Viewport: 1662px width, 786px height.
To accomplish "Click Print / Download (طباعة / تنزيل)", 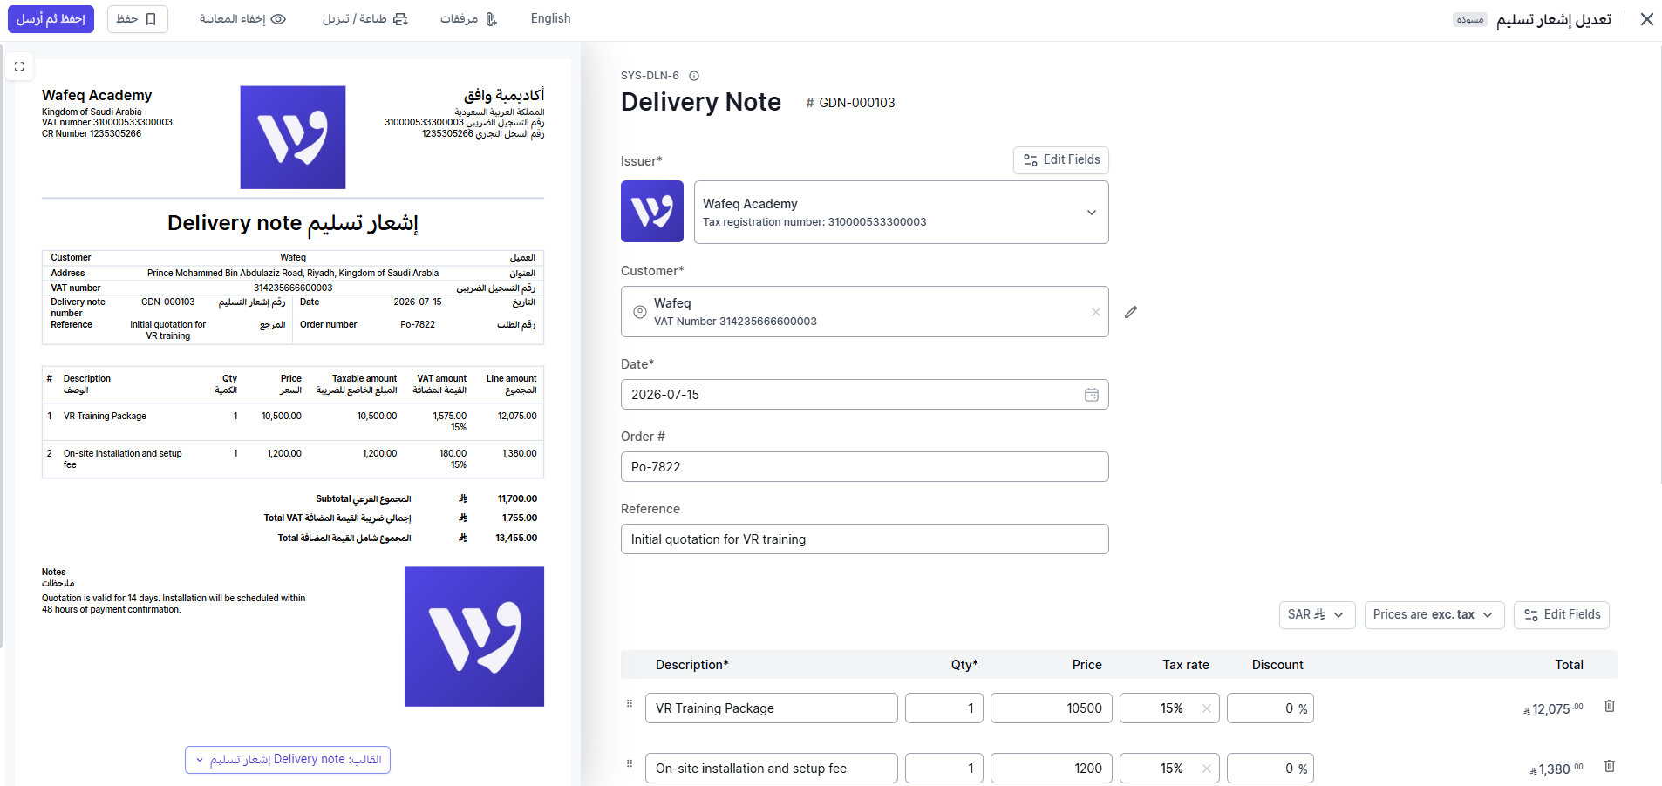I will point(364,19).
